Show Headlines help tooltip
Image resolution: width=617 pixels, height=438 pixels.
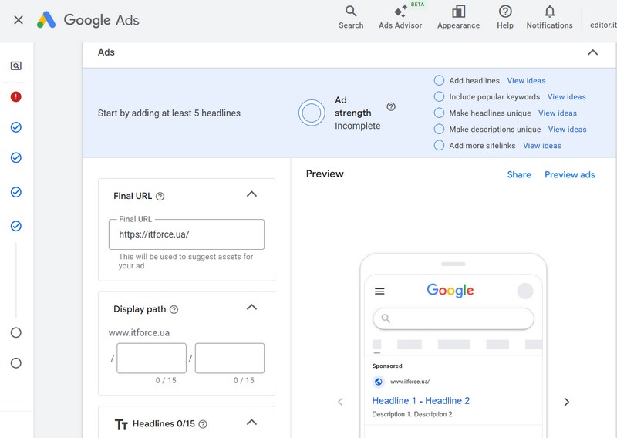click(x=203, y=424)
